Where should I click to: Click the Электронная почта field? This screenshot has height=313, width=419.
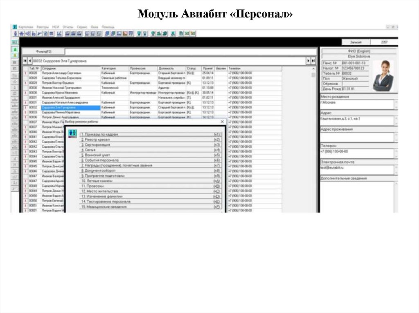tap(357, 170)
